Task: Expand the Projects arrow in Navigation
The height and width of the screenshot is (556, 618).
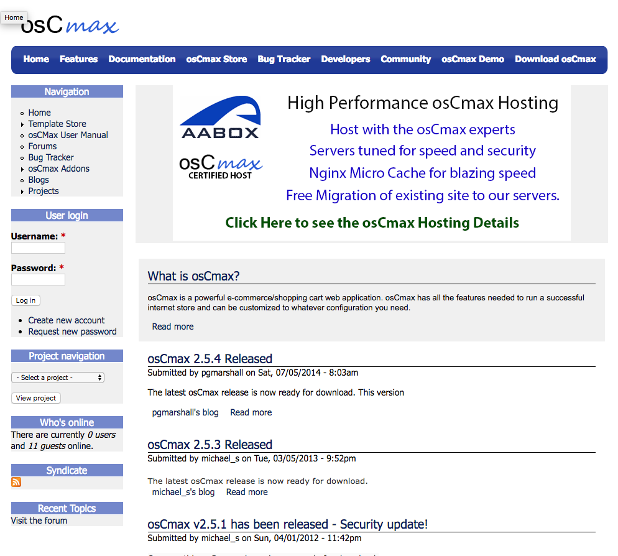Action: pos(22,192)
